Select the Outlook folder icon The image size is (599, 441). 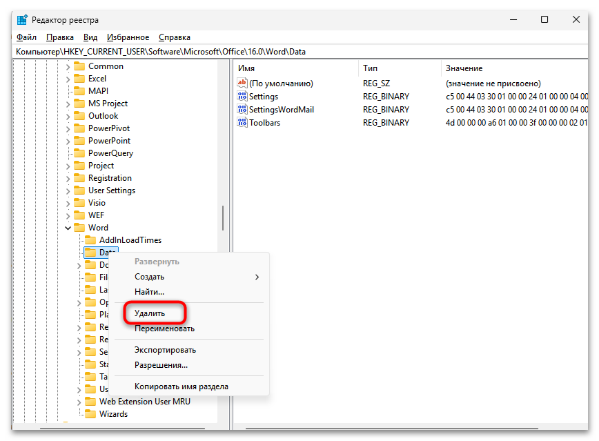79,115
